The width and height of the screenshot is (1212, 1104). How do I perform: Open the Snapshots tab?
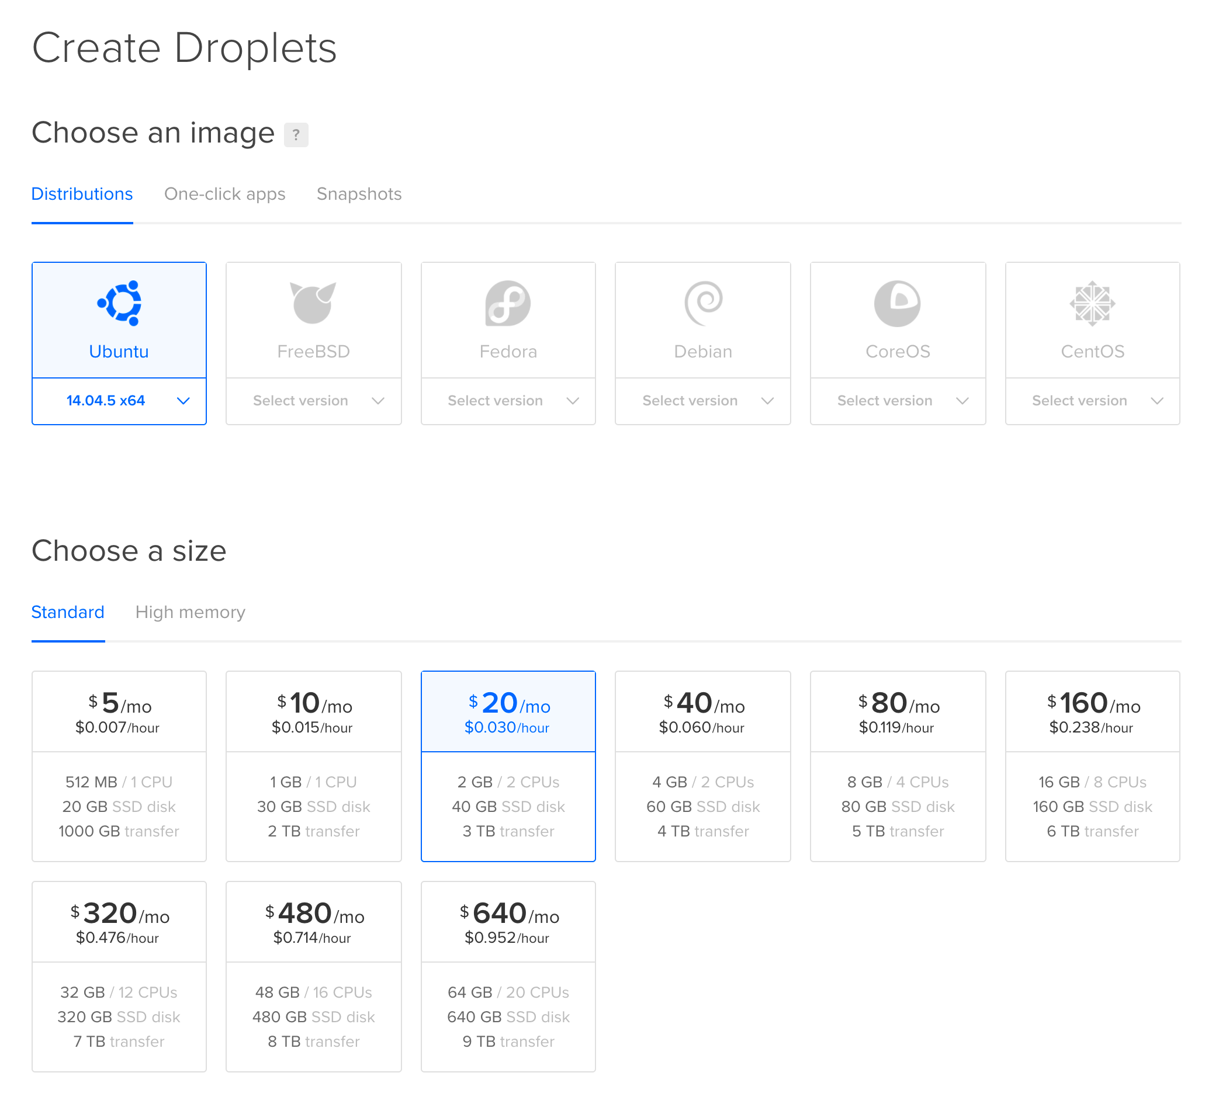tap(359, 194)
